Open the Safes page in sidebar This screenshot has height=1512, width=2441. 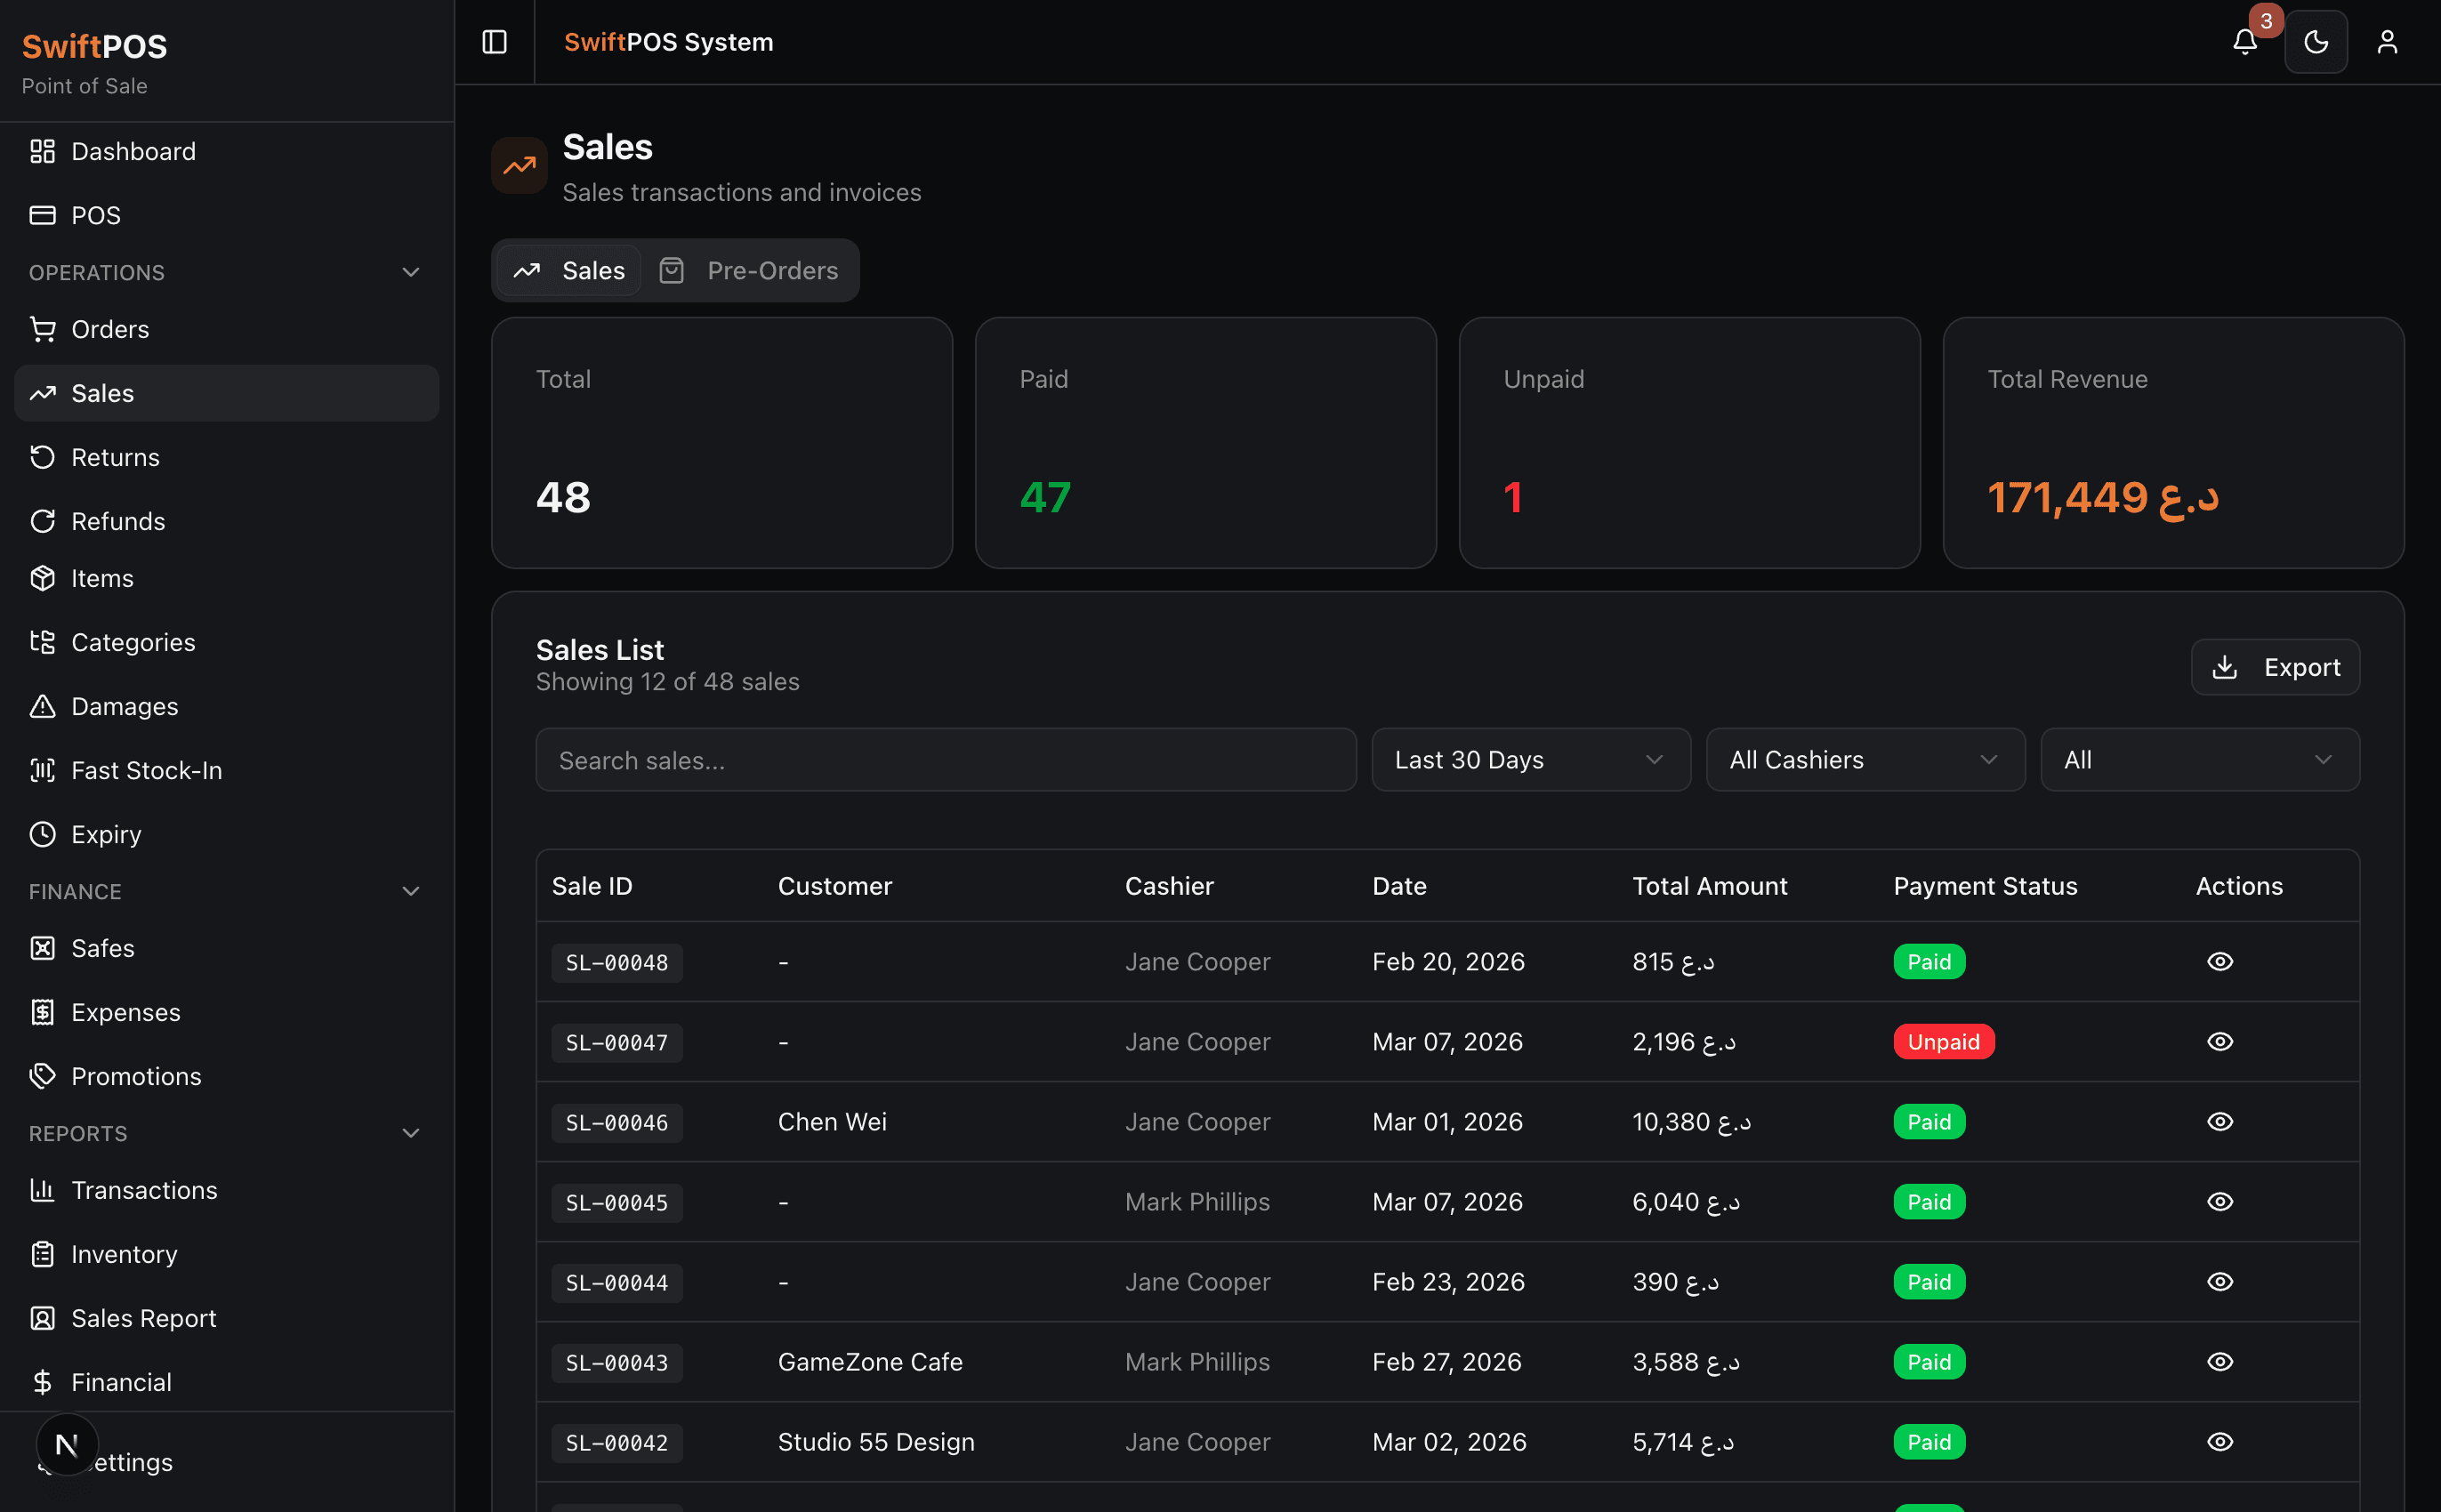point(102,948)
